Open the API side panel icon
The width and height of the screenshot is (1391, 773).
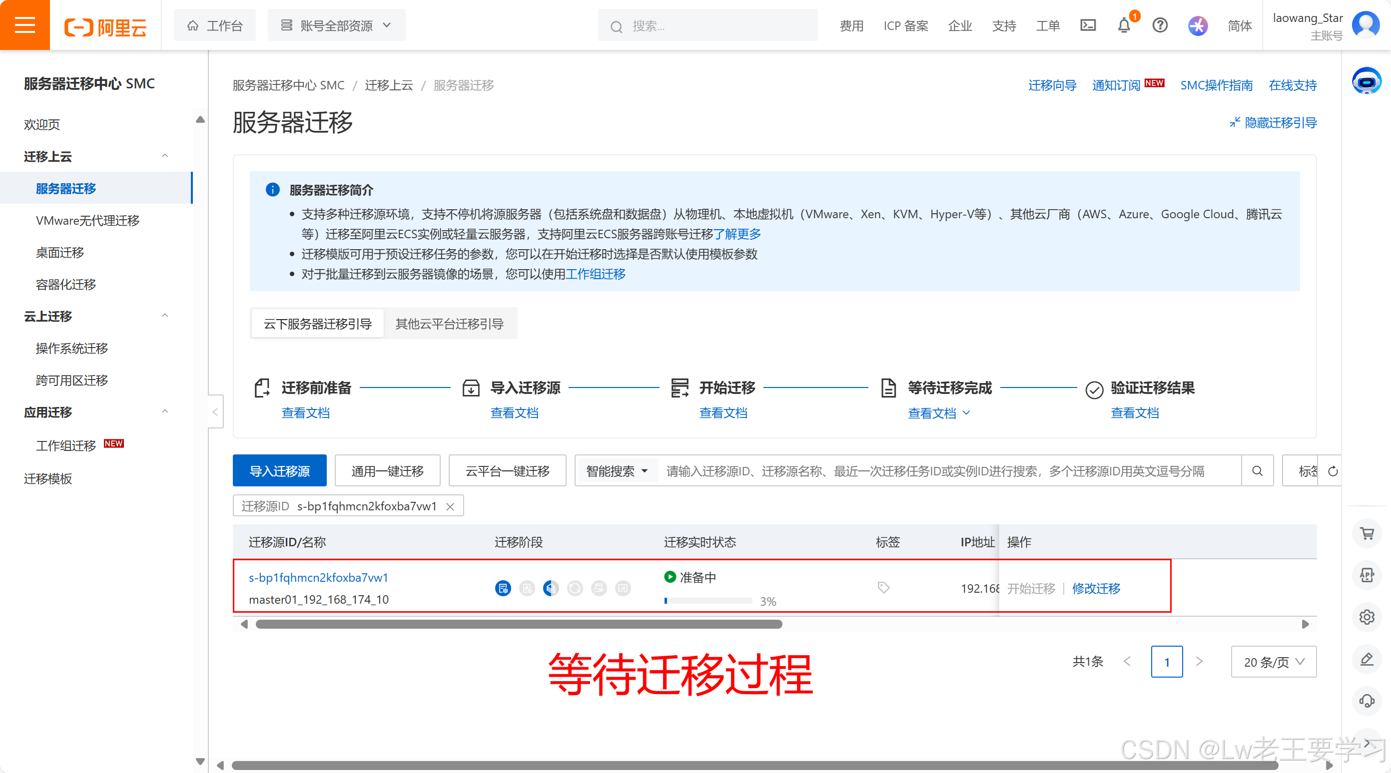1367,575
